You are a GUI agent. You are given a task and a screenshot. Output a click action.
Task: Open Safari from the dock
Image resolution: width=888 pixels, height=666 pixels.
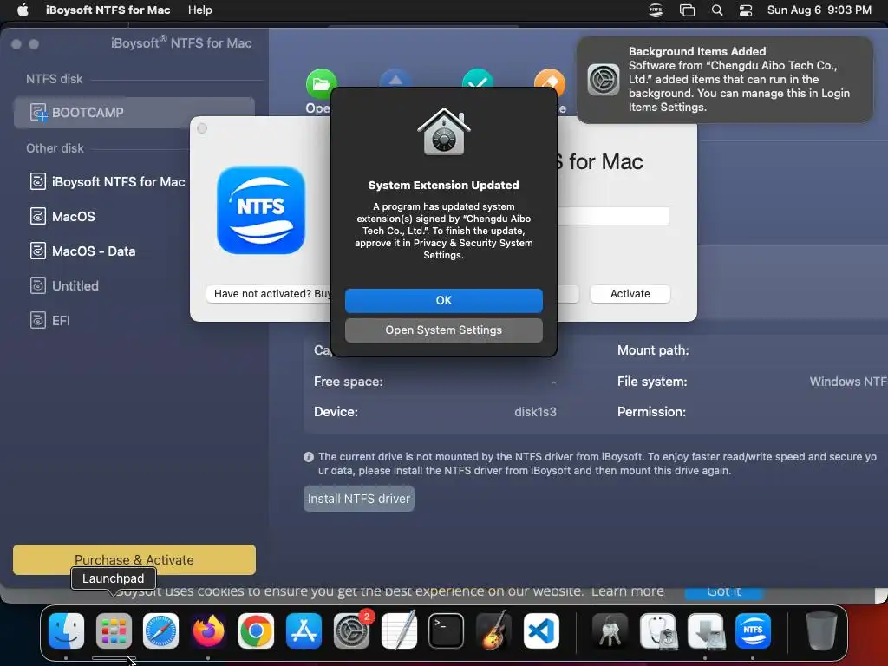point(160,630)
